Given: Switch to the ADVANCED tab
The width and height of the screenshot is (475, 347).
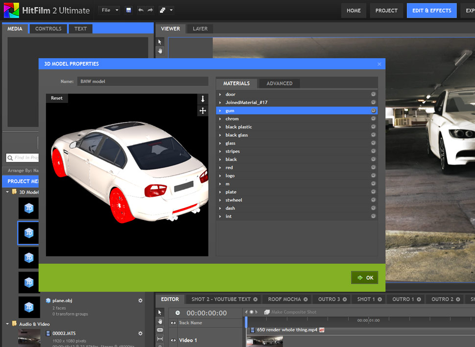Looking at the screenshot, I should coord(279,83).
